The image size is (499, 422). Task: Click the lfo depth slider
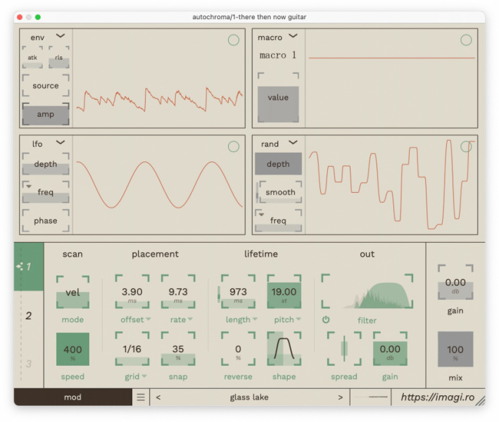click(46, 164)
